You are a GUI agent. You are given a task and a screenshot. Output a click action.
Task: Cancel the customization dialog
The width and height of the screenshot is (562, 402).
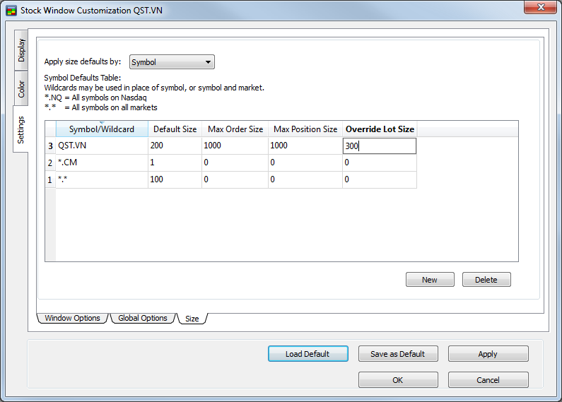pyautogui.click(x=488, y=380)
